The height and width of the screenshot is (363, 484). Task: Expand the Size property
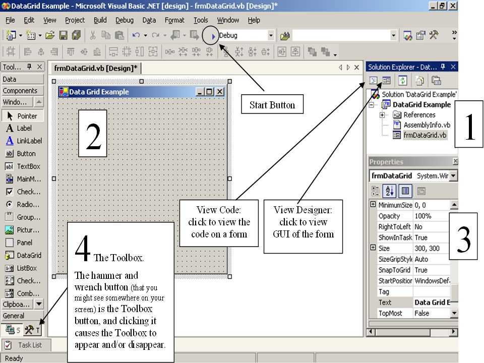(373, 248)
